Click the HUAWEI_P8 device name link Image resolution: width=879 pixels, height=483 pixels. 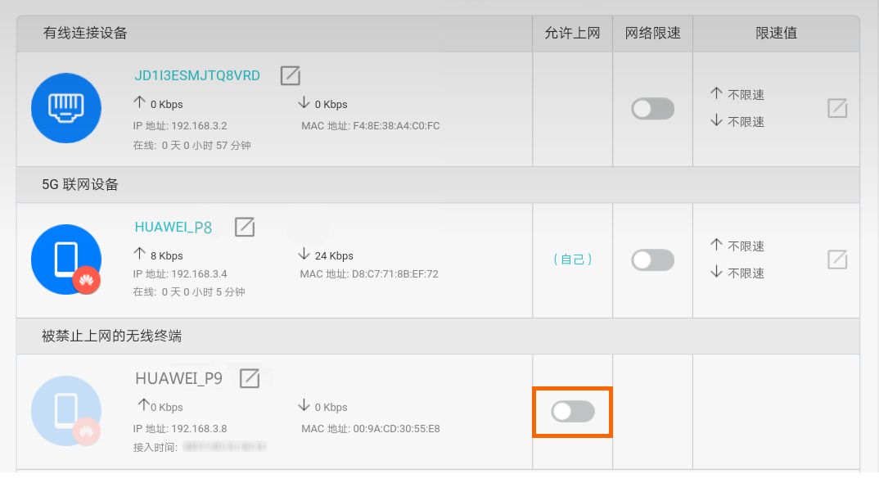[174, 228]
